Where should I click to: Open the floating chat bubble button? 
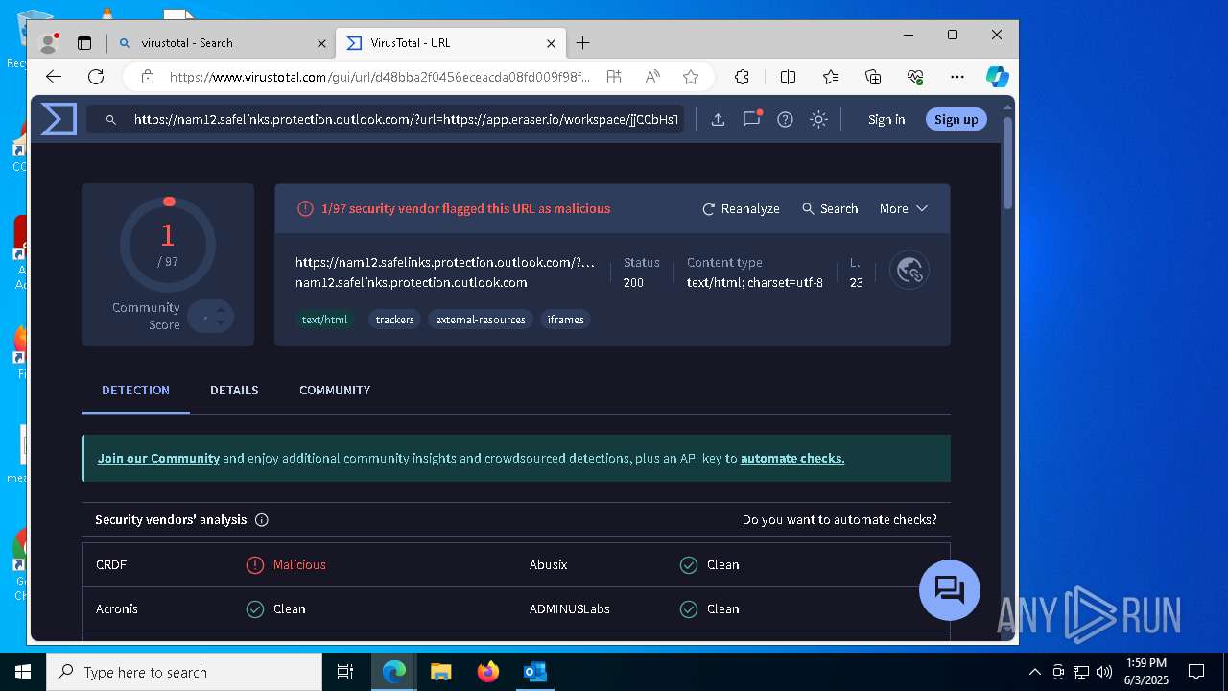949,589
